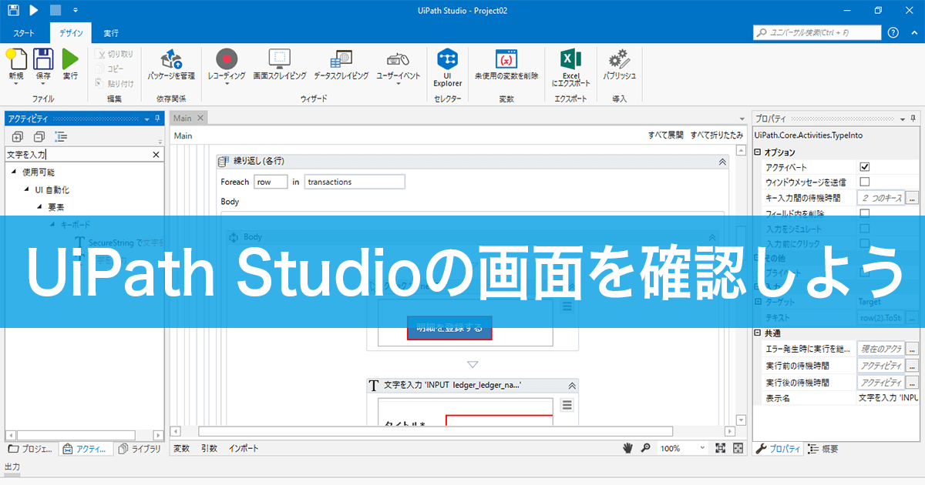Click the ユニバーサル検索 search box
This screenshot has width=925, height=485.
point(817,32)
